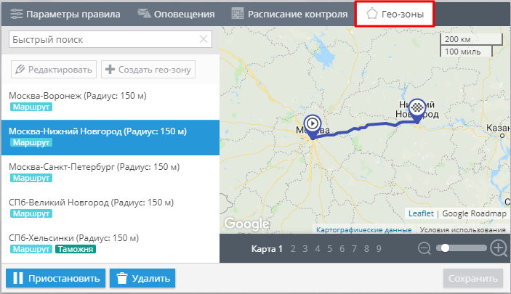Select Карта 1
The image size is (511, 294).
click(x=267, y=249)
